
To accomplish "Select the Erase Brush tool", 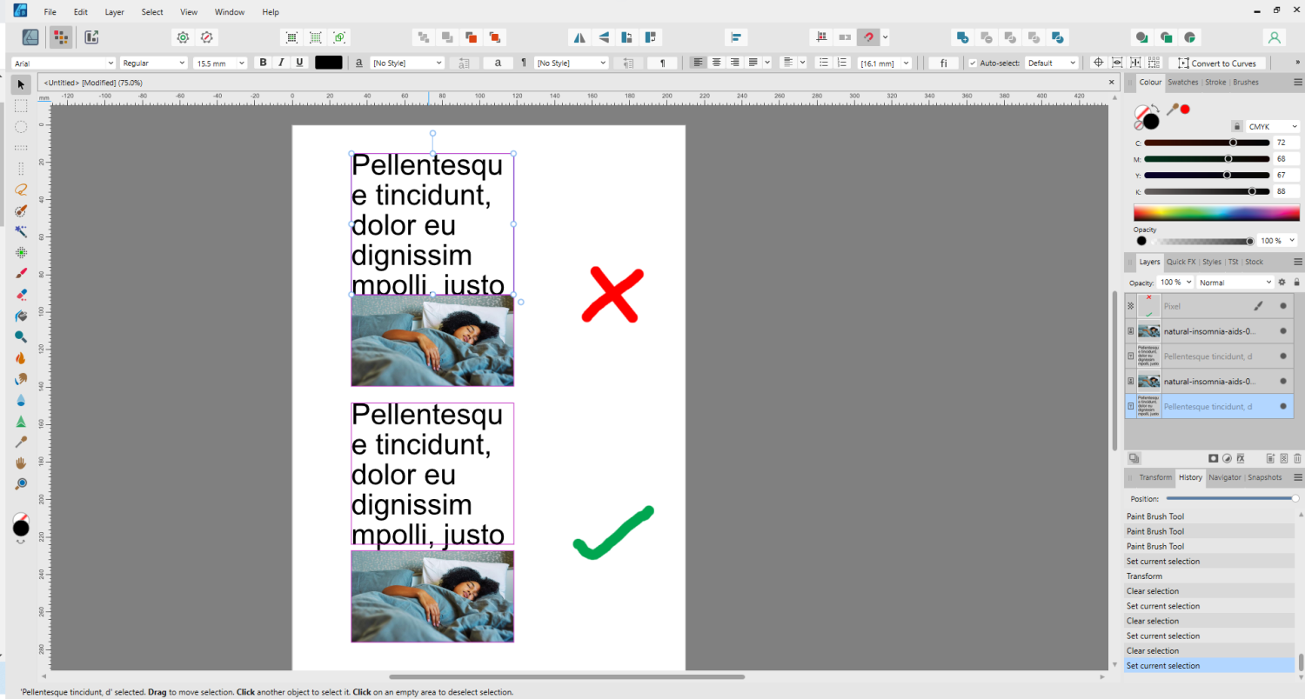I will pos(21,295).
